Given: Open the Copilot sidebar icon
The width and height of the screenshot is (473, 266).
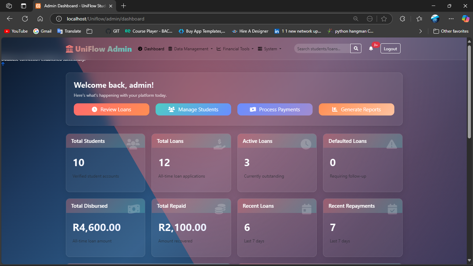Looking at the screenshot, I should point(465,19).
